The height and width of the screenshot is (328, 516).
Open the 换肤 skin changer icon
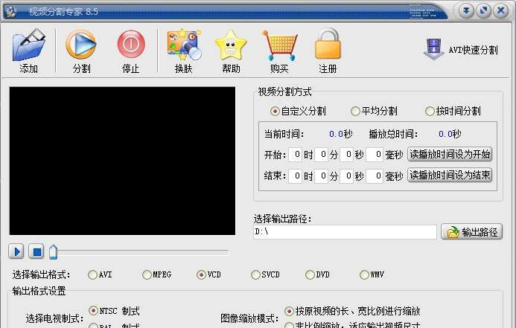[184, 45]
